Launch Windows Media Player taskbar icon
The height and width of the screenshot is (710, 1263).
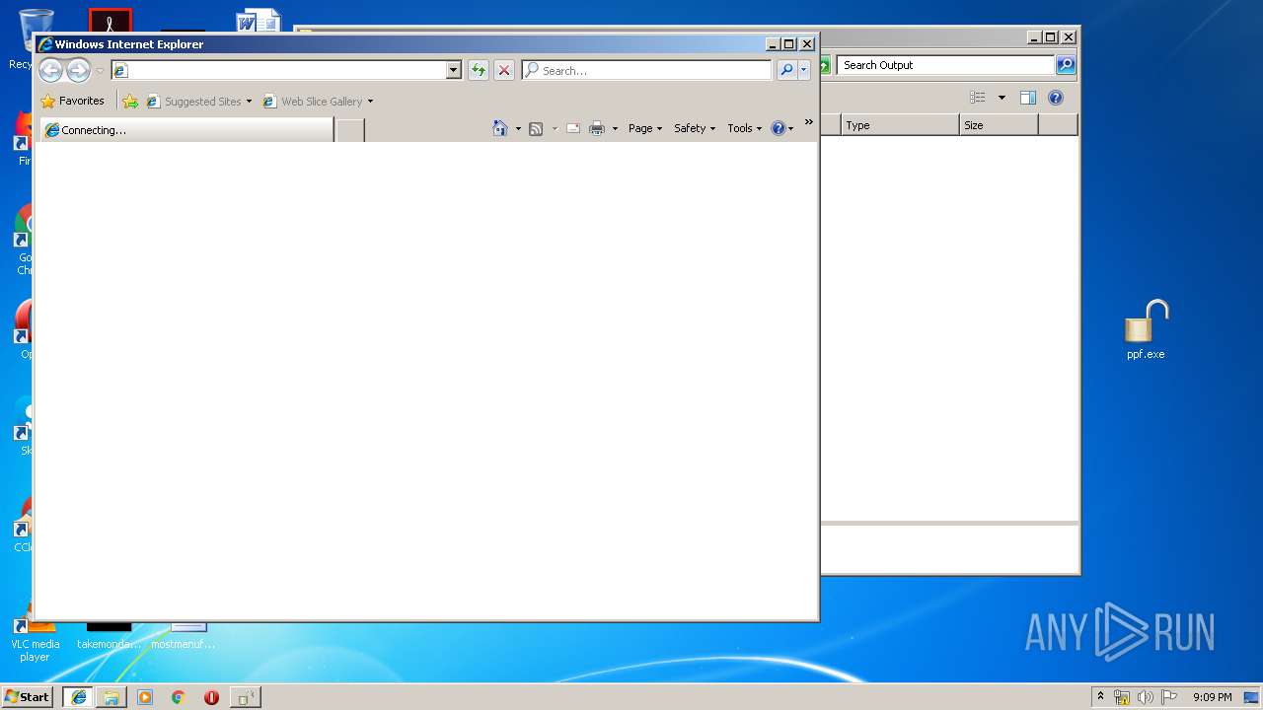pos(145,697)
